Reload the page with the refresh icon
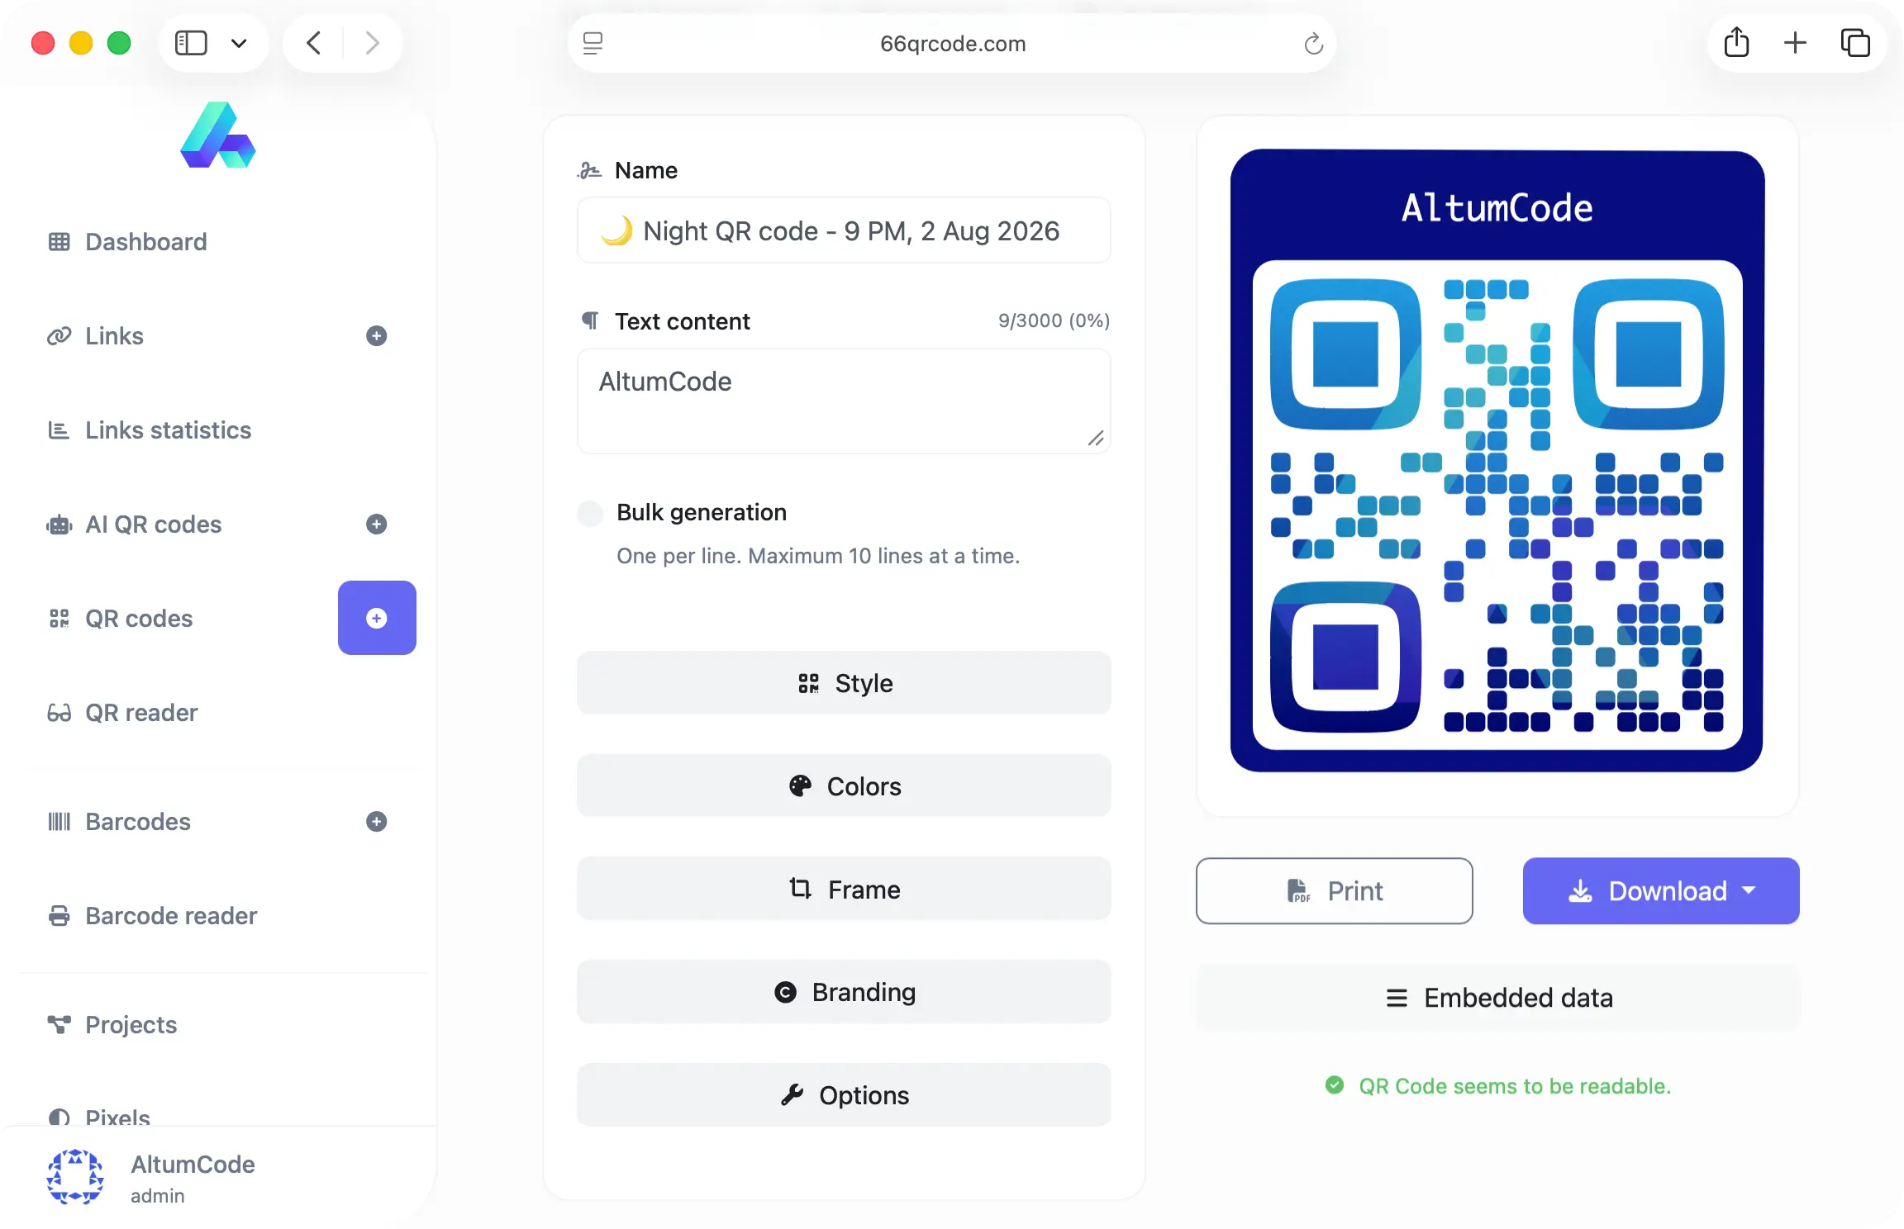The height and width of the screenshot is (1229, 1904). coord(1313,43)
